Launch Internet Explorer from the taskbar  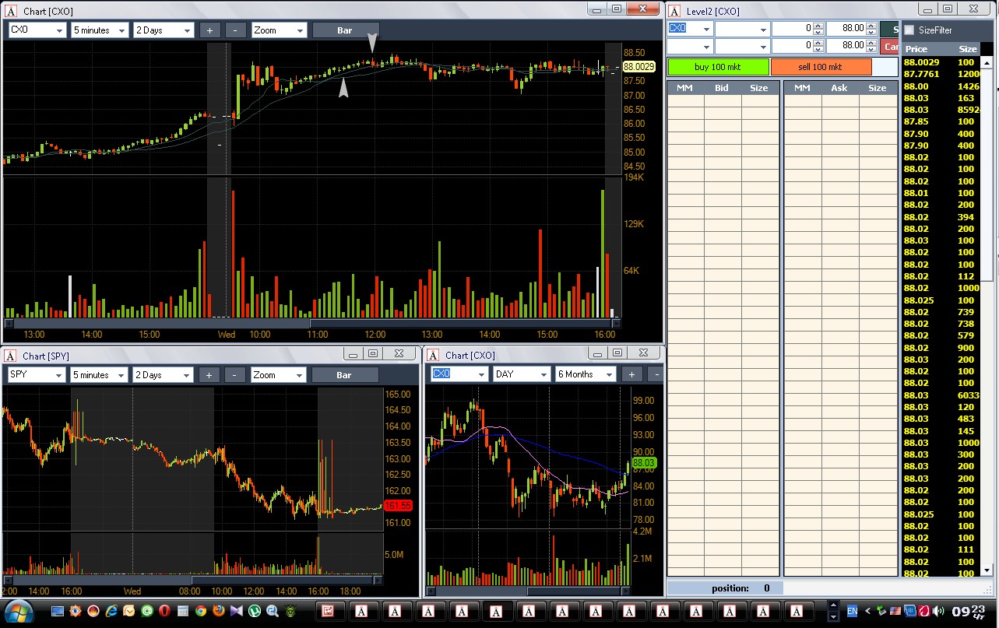[x=111, y=611]
